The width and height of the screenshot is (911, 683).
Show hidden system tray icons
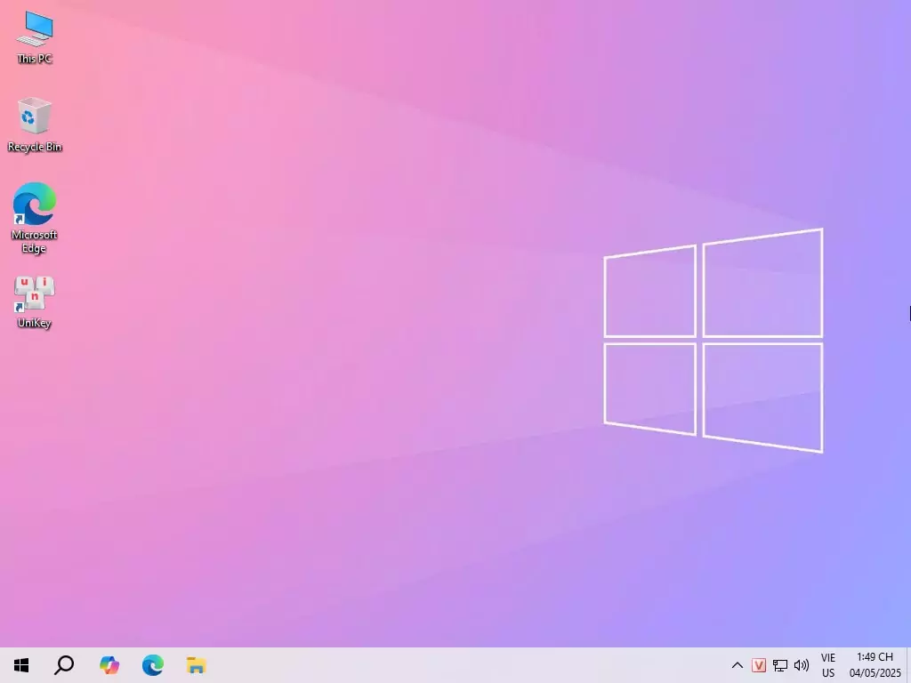pos(737,665)
